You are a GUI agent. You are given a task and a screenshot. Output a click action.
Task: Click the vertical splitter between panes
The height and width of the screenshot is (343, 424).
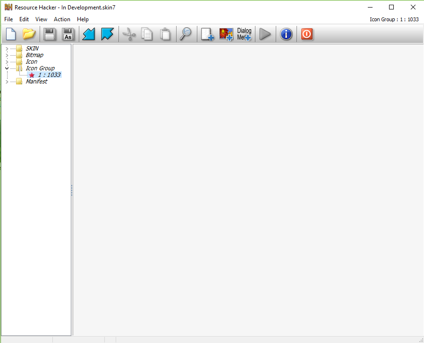72,190
